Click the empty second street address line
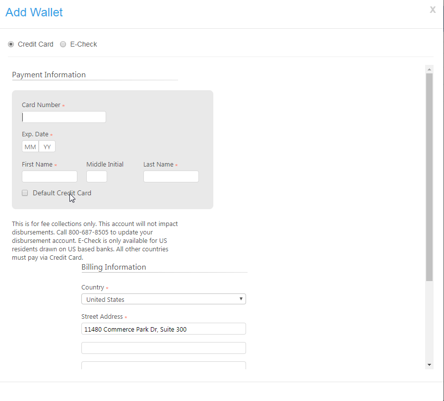The image size is (444, 401). click(x=164, y=348)
